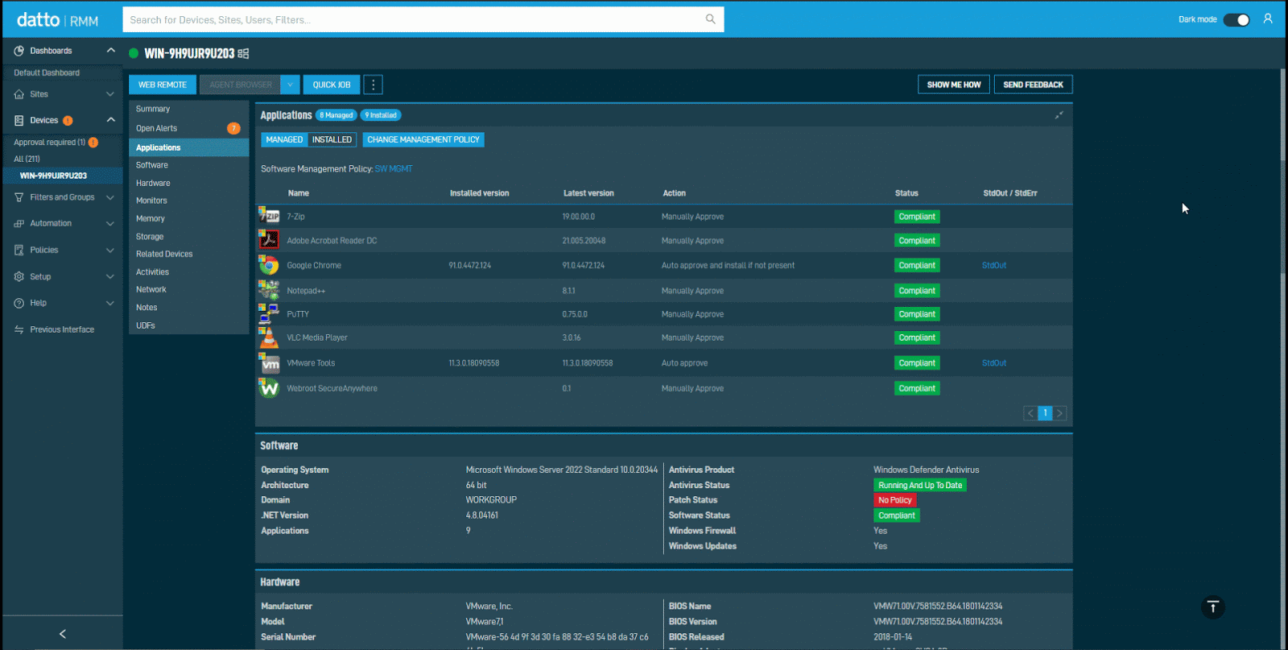
Task: Click the Dashboards sidebar icon
Action: 19,51
